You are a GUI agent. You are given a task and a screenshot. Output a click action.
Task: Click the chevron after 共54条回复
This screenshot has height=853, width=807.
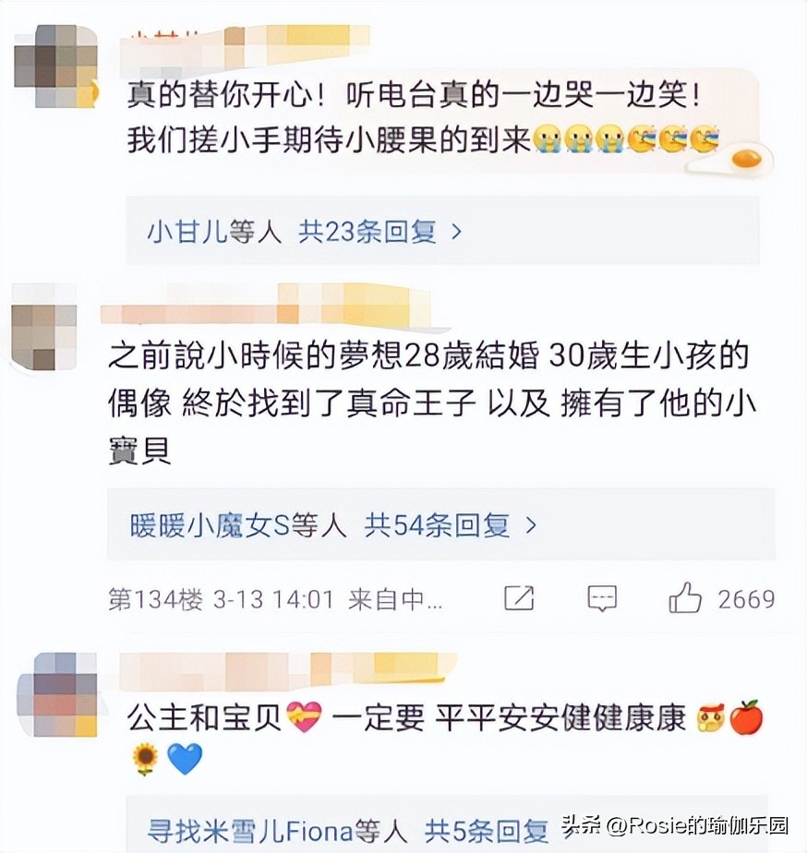click(531, 525)
